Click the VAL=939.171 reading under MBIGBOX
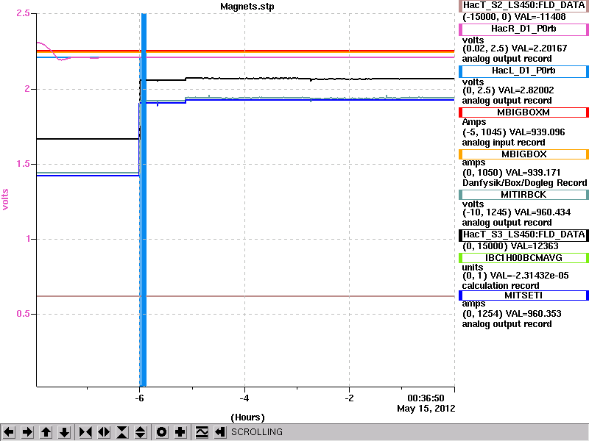 point(533,173)
